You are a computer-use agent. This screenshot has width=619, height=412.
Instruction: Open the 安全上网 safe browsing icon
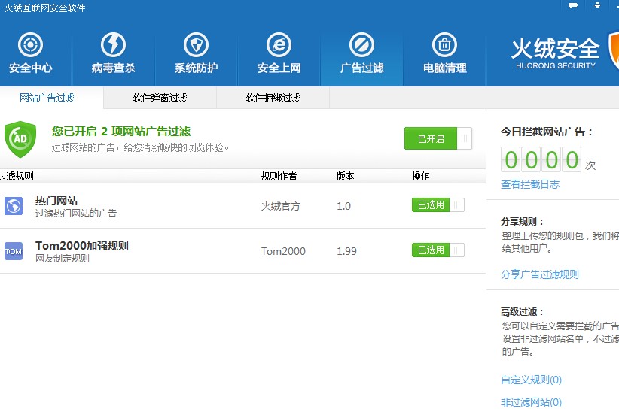[x=279, y=46]
